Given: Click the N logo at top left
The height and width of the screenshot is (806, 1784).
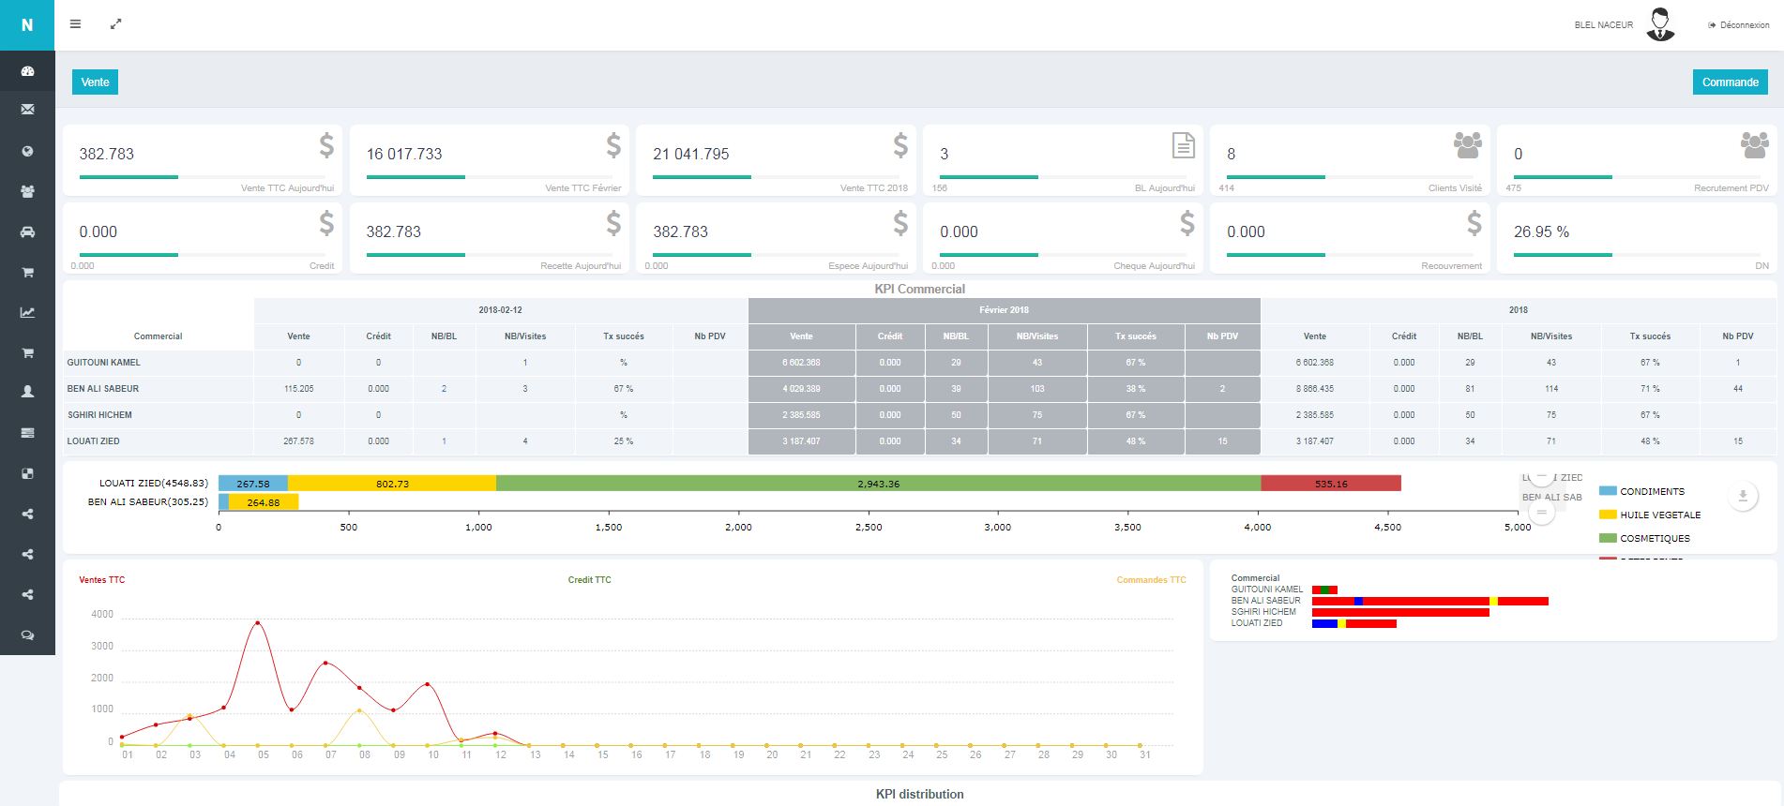Looking at the screenshot, I should click(x=27, y=25).
